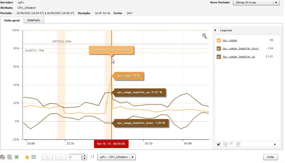Switch to the Detalhado tab
Viewport: 285px width, 163px height.
(x=34, y=20)
